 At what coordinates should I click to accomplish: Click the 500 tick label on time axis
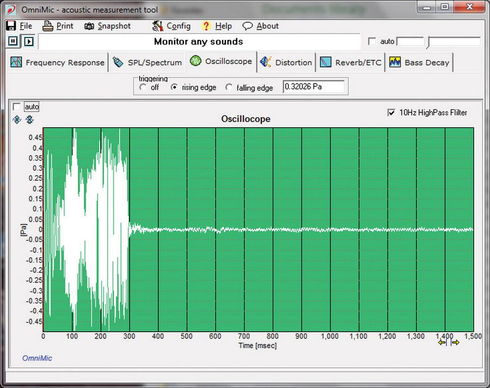point(187,336)
